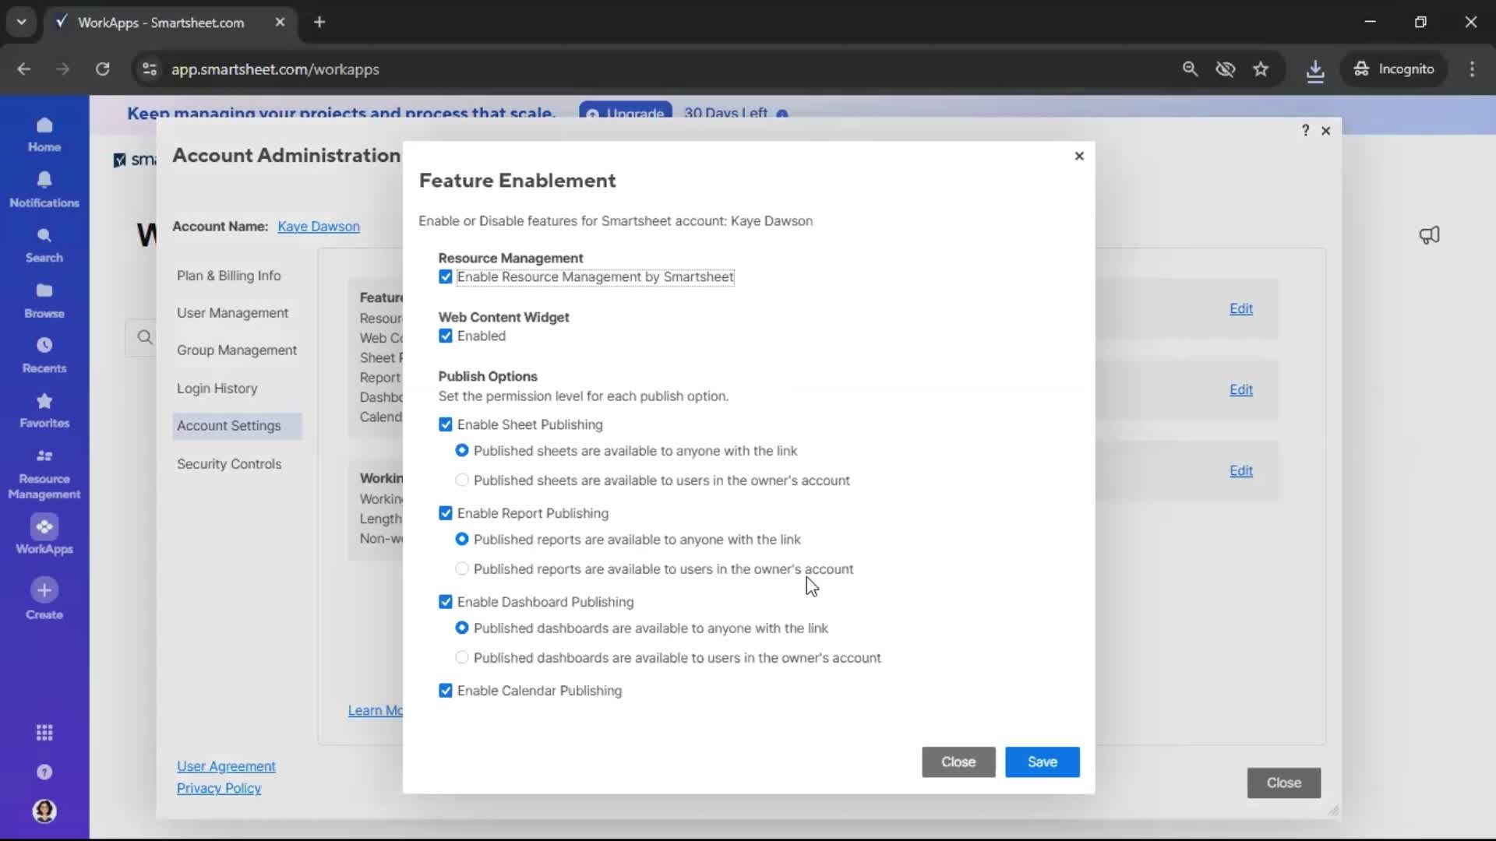The width and height of the screenshot is (1496, 841).
Task: Select sheets available to owner's account users
Action: (462, 480)
